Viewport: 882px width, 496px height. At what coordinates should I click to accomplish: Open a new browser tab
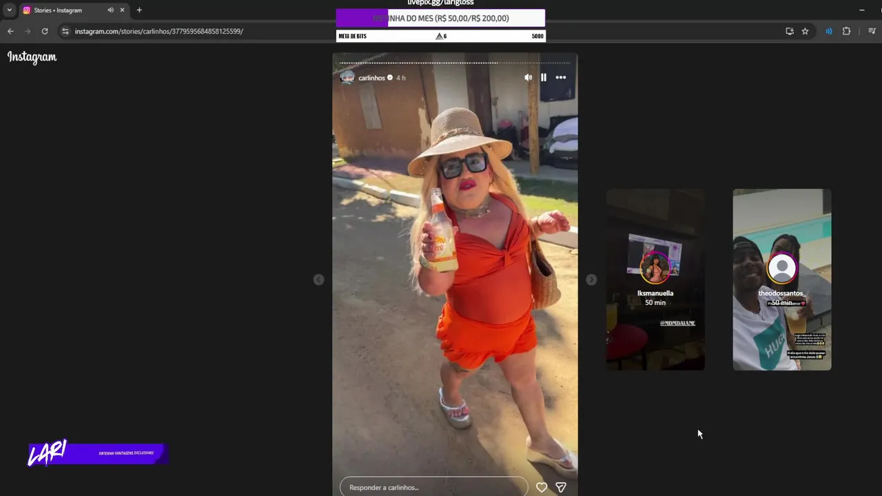tap(139, 10)
